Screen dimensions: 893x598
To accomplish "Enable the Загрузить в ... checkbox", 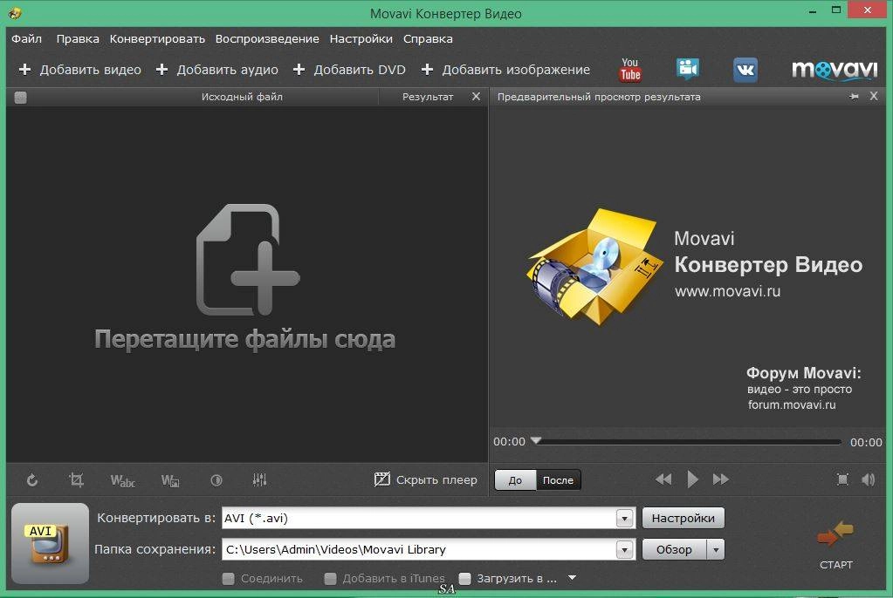I will click(464, 579).
